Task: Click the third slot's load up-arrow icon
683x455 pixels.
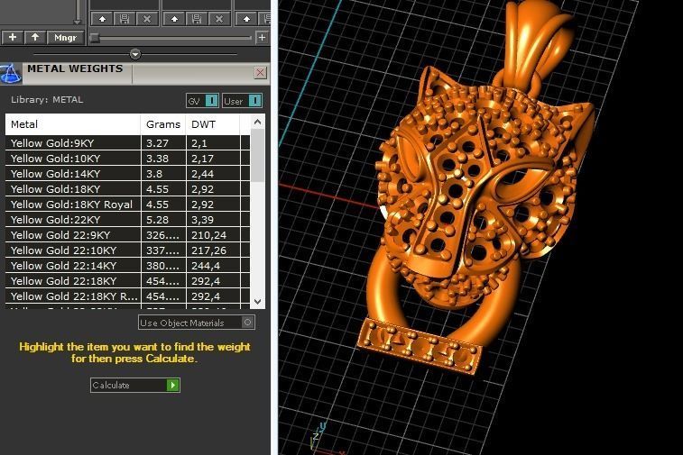Action: 246,19
